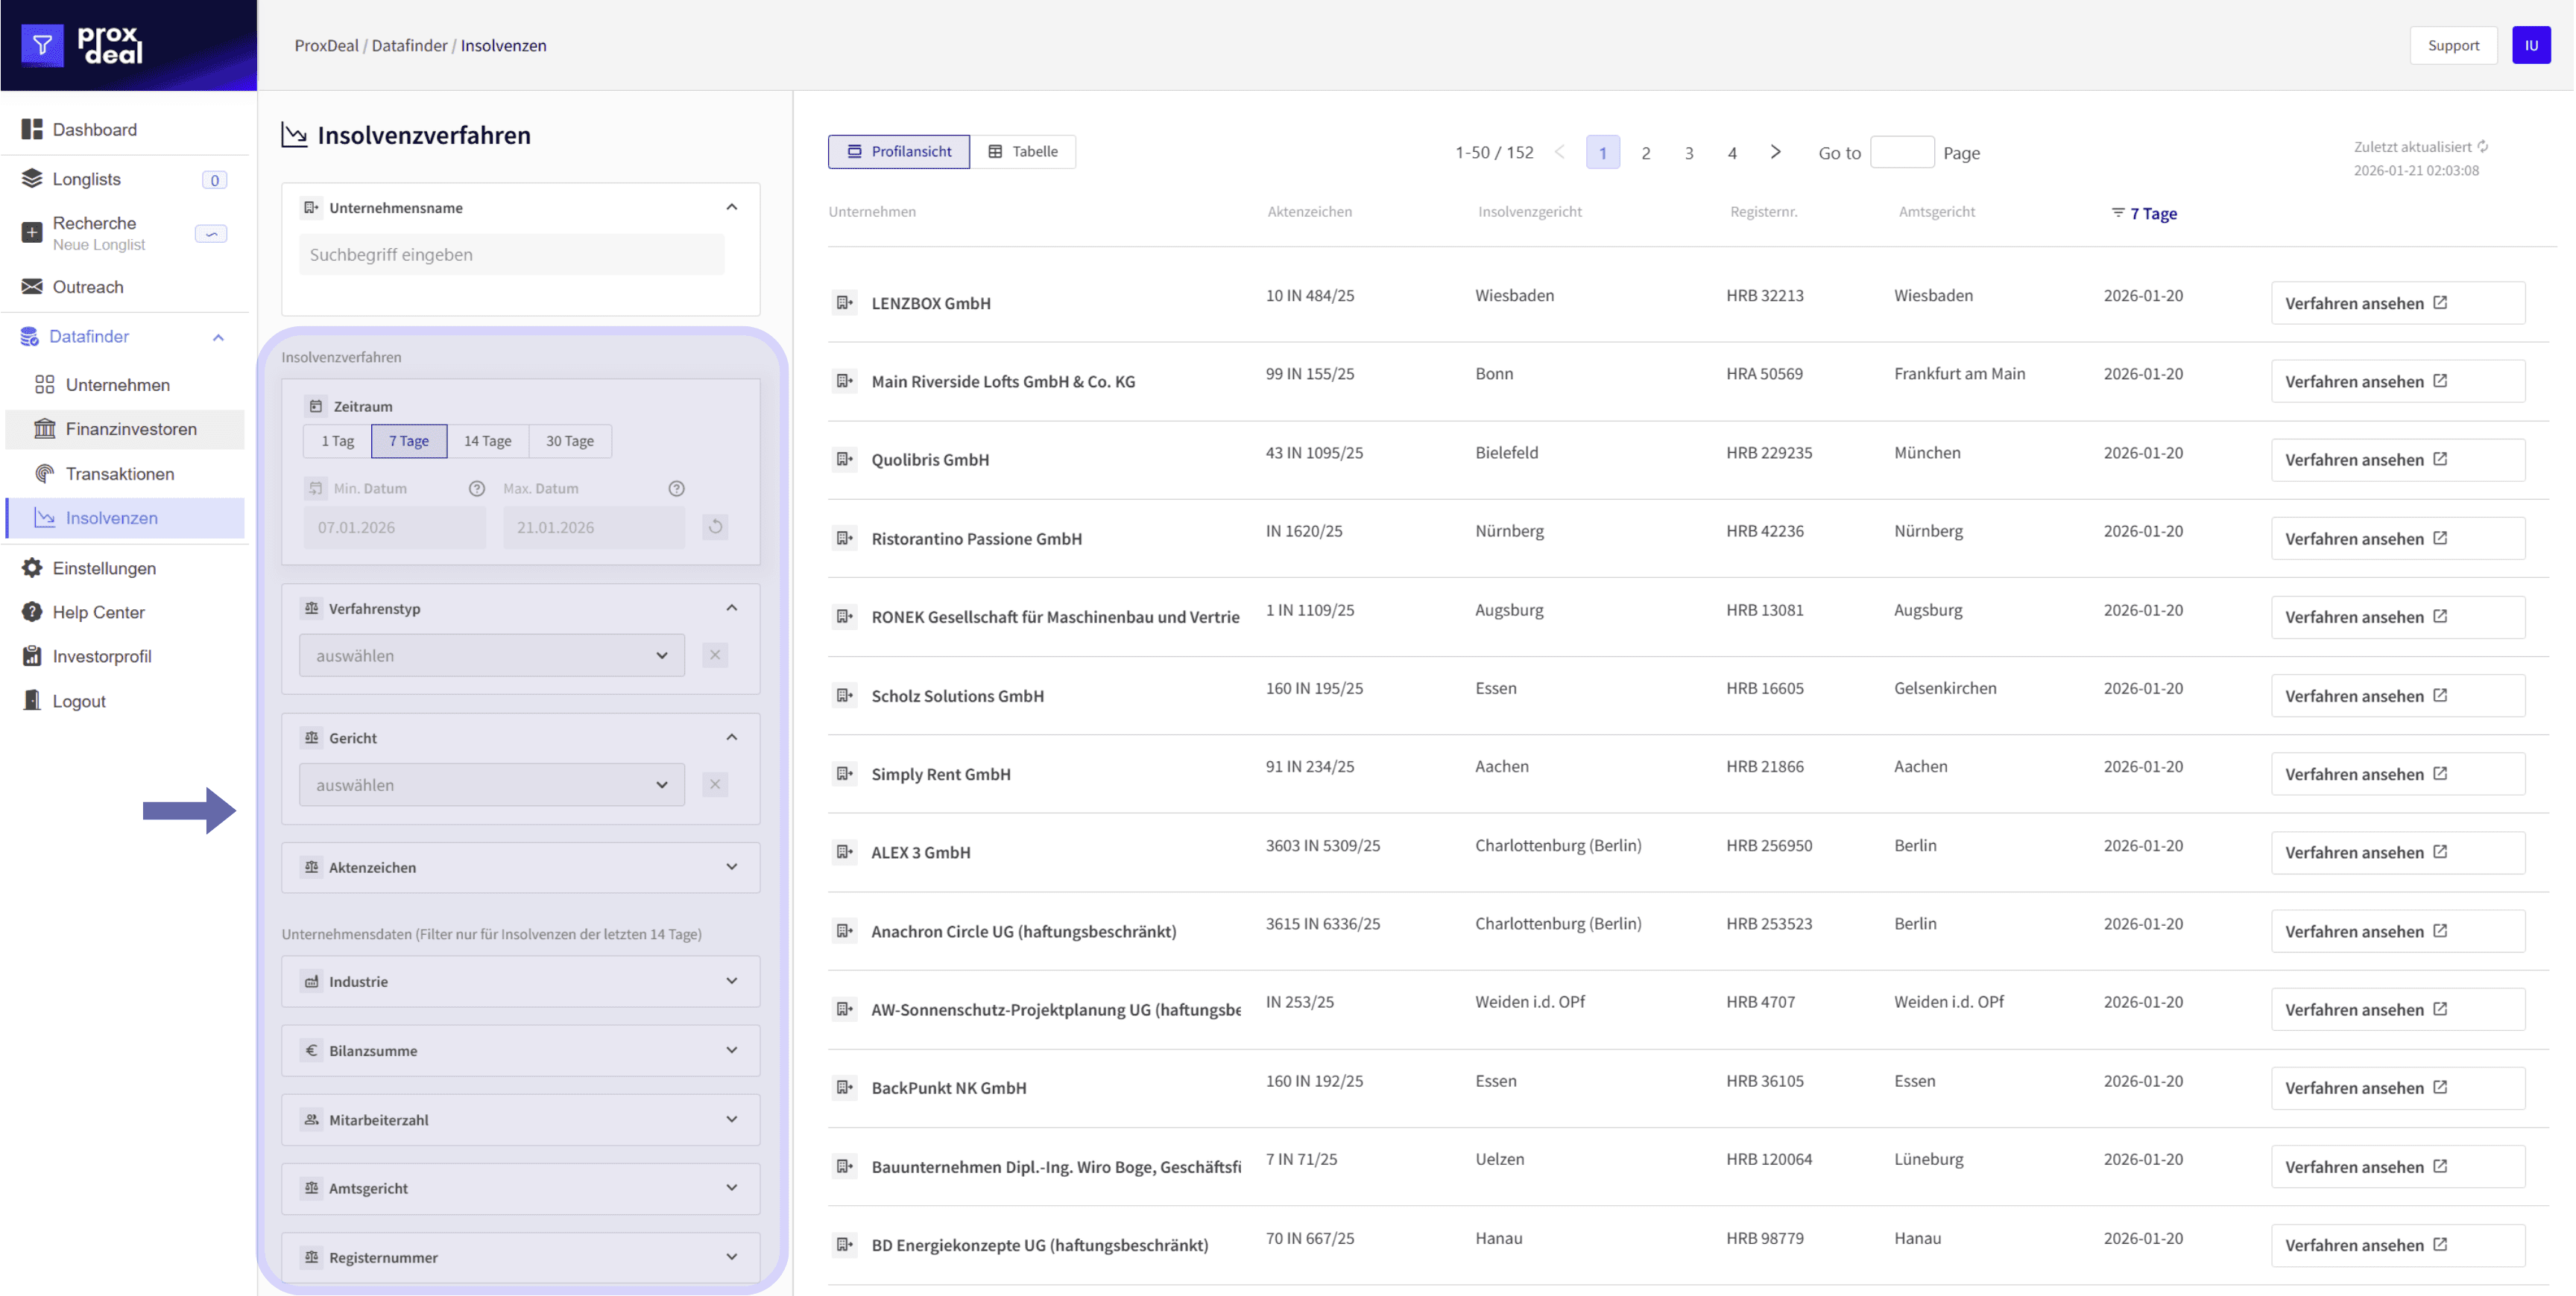Click the help icon beside Min. Datum
Screen dimensions: 2576x1296
click(x=477, y=489)
